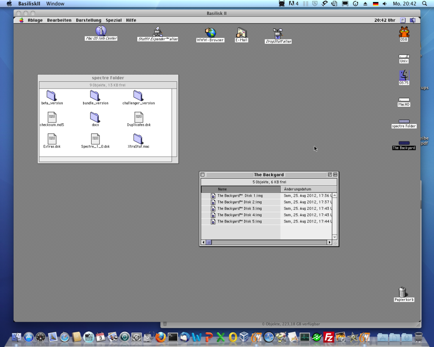
Task: Open the Spezial menu
Action: tap(114, 20)
